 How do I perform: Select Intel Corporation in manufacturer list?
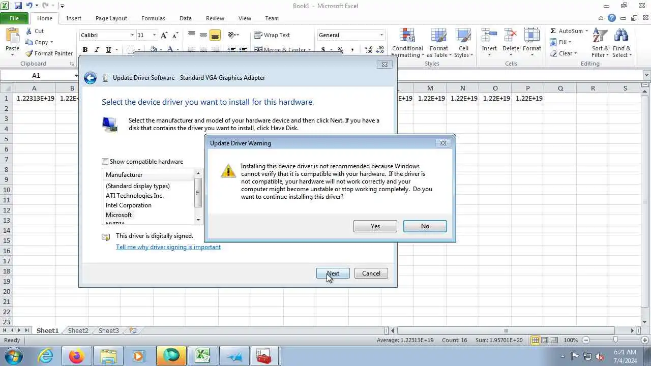[x=128, y=205]
